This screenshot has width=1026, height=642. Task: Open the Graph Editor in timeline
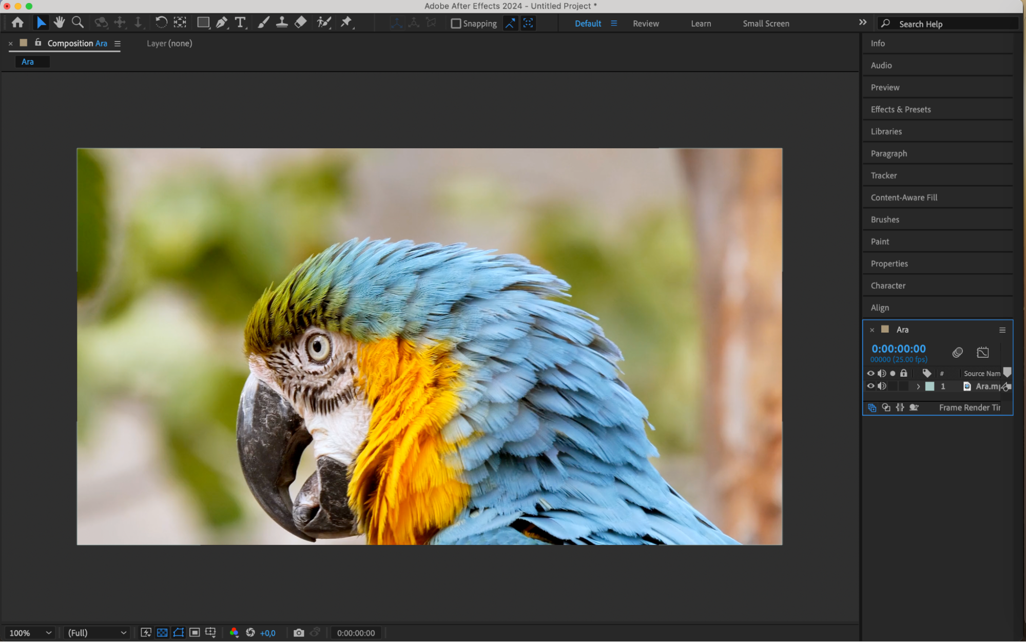click(x=982, y=353)
